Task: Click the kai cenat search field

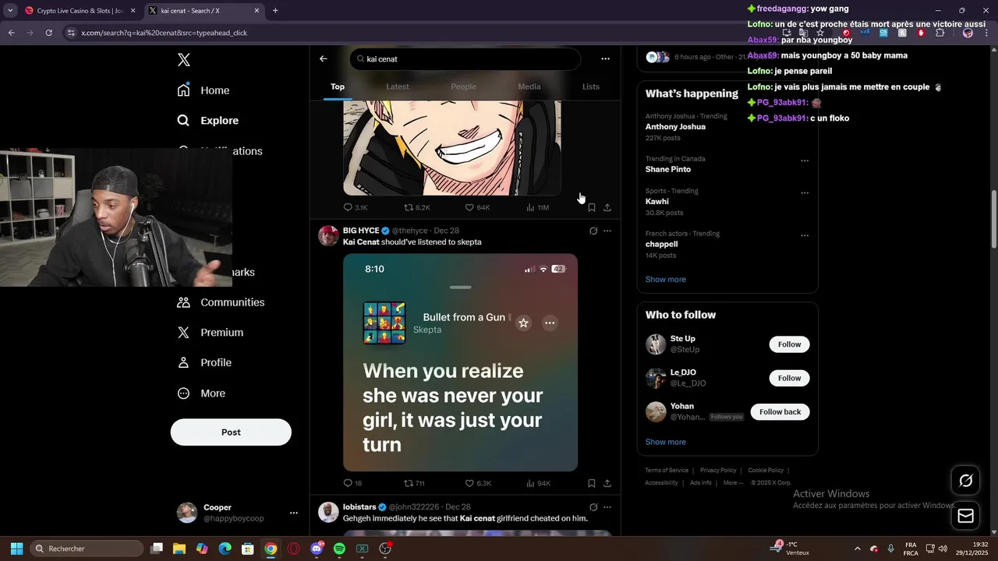Action: [x=465, y=59]
